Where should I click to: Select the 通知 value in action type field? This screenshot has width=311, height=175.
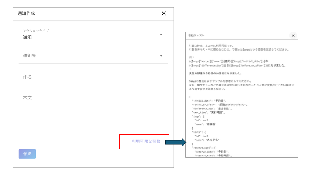[x=28, y=37]
